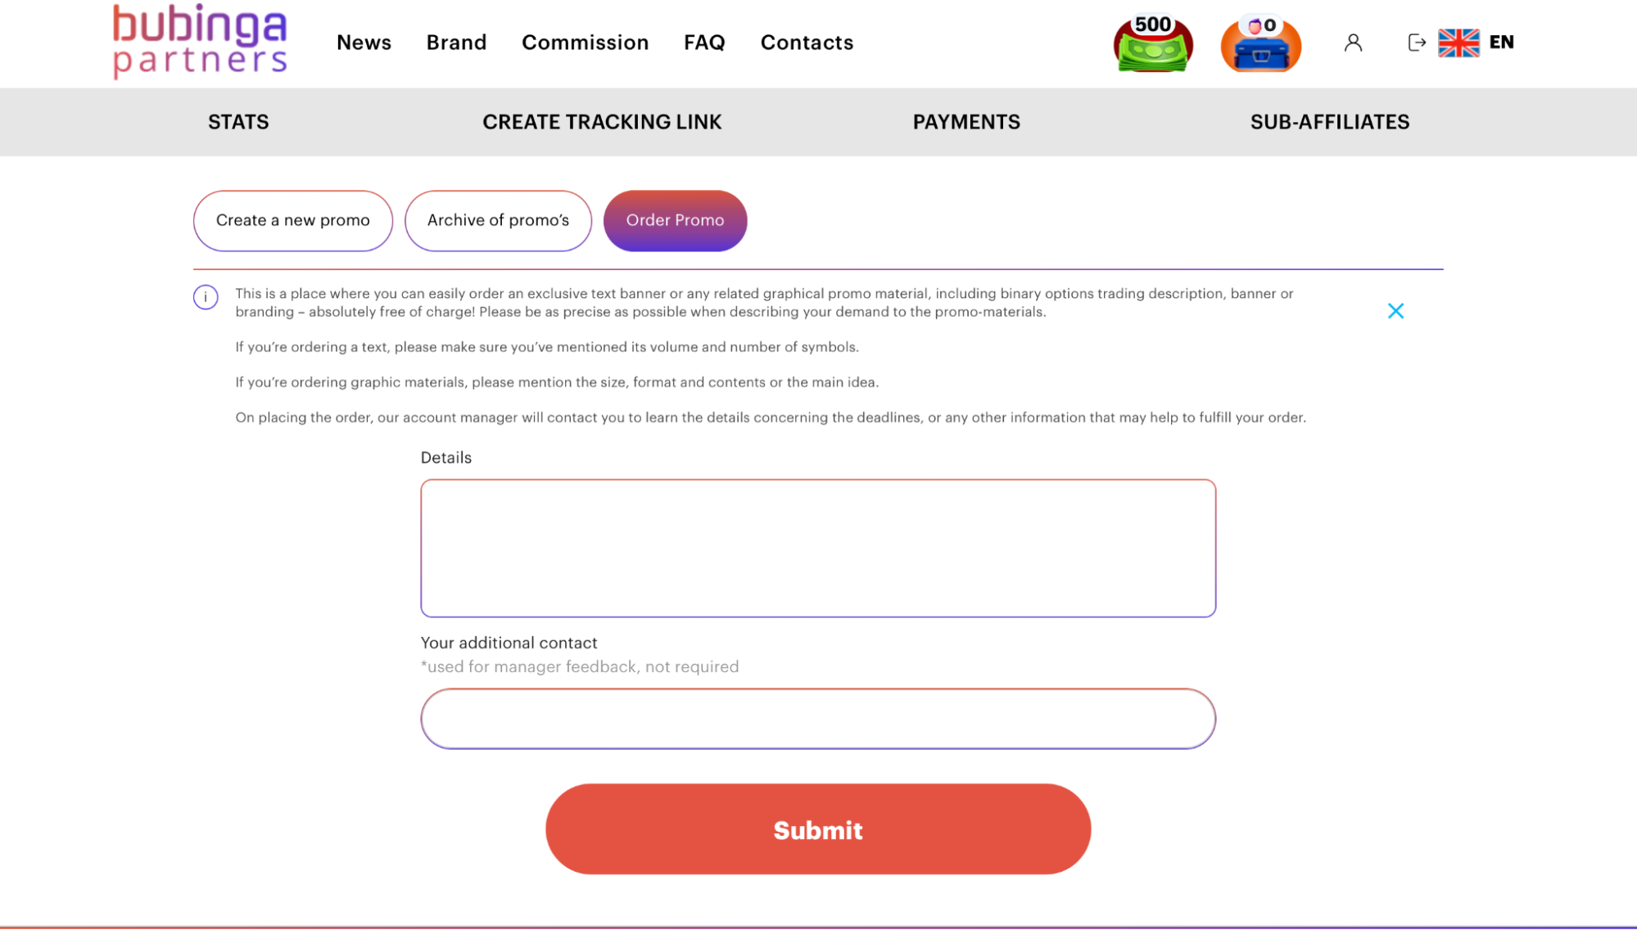This screenshot has width=1637, height=930.
Task: Go to Bubinga Partners logo home
Action: pyautogui.click(x=200, y=42)
